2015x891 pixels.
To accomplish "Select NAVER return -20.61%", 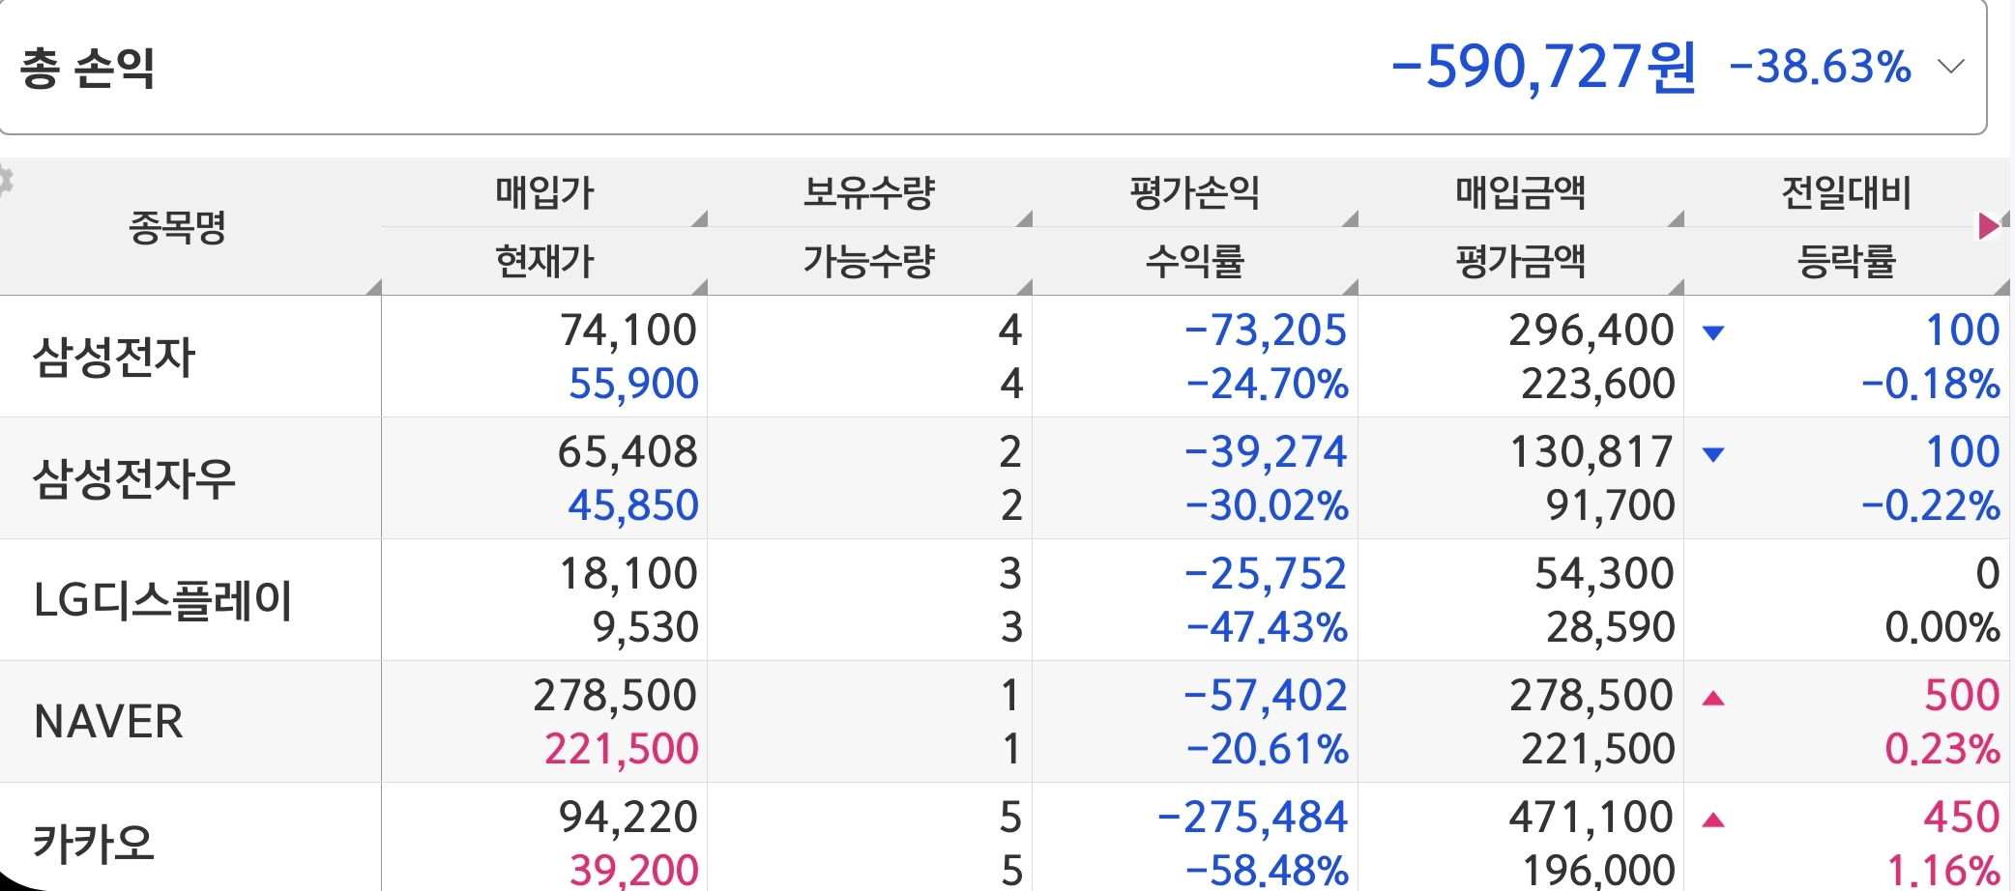I will coord(1267,749).
